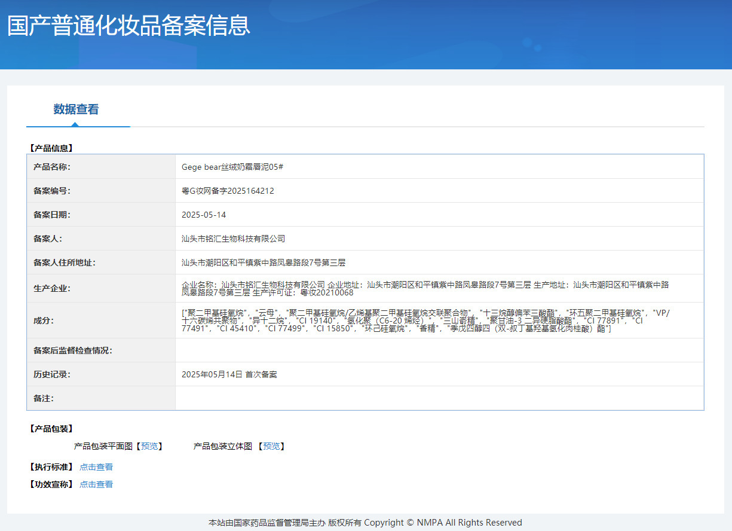Open the 数据查看 tab
Image resolution: width=732 pixels, height=531 pixels.
pos(76,109)
